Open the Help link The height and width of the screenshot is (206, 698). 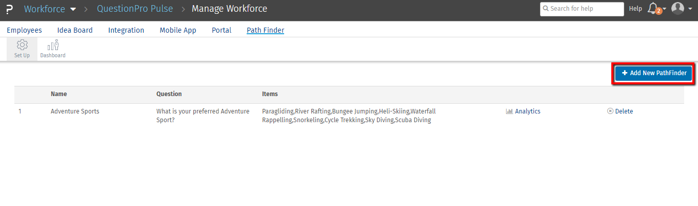[x=635, y=9]
